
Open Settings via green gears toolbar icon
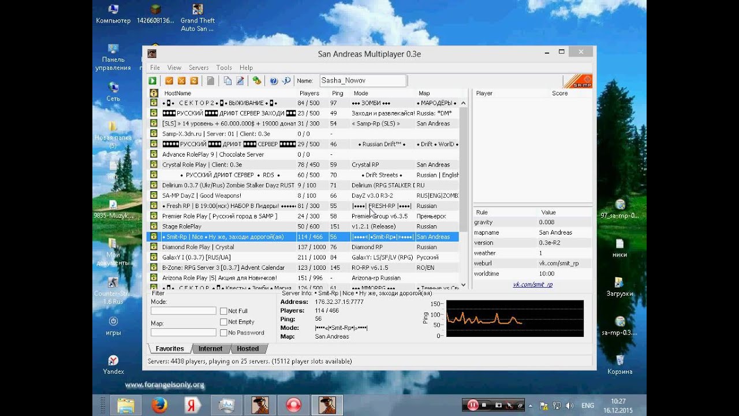[x=257, y=81]
